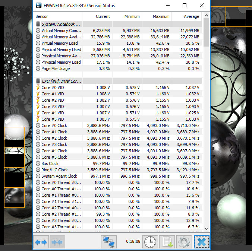Click the 0:38:08 elapsed time readout
This screenshot has height=251, width=252.
pyautogui.click(x=133, y=241)
